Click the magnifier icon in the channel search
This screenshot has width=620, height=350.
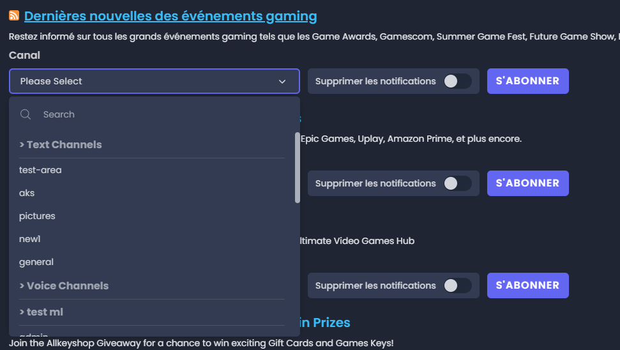tap(26, 114)
